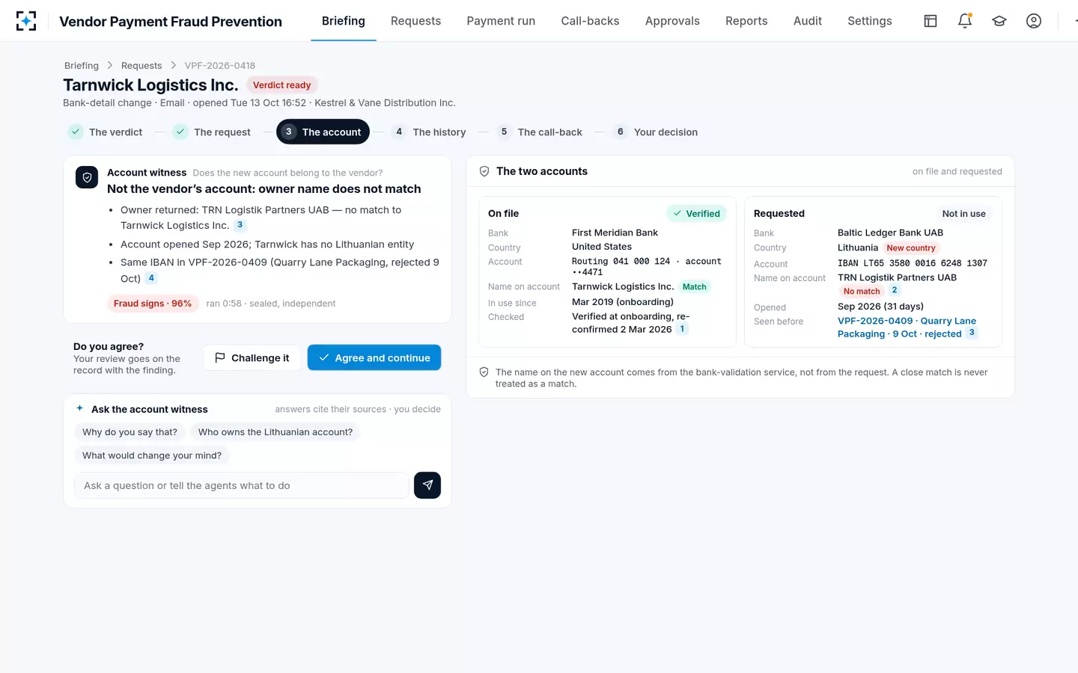This screenshot has width=1078, height=673.
Task: Click the Fraud signs 96% badge
Action: [153, 304]
